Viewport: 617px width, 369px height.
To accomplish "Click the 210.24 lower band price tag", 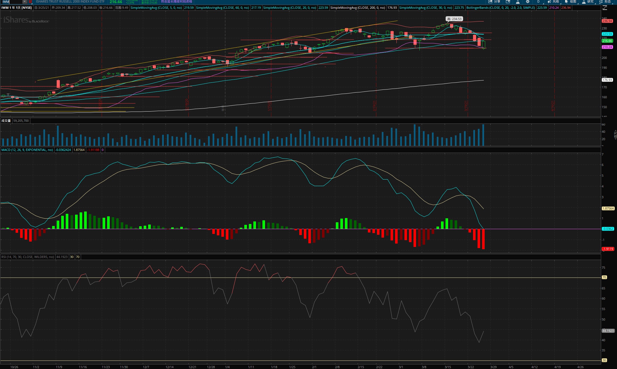I will tap(607, 47).
